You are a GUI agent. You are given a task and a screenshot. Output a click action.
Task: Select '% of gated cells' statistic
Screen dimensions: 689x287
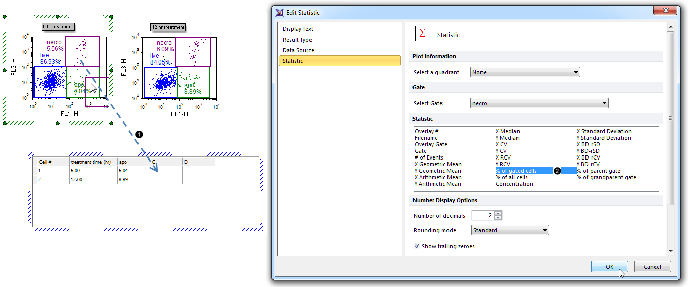tap(516, 171)
